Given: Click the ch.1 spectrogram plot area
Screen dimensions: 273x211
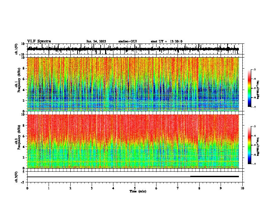Looking at the screenshot, I should [x=133, y=84].
